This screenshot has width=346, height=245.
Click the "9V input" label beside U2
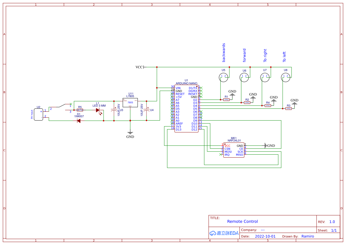pos(32,114)
